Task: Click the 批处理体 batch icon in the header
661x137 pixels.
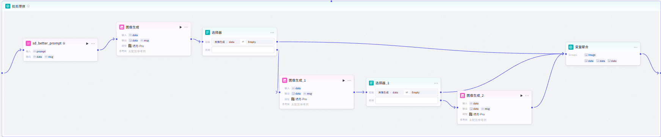Action: point(8,6)
